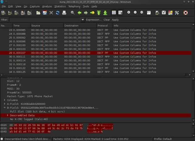Sort by the Protocol column header

[x=105, y=25]
